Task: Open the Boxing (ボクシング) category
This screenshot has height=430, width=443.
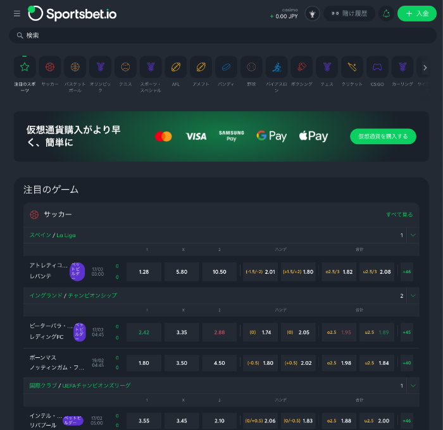Action: coord(302,67)
